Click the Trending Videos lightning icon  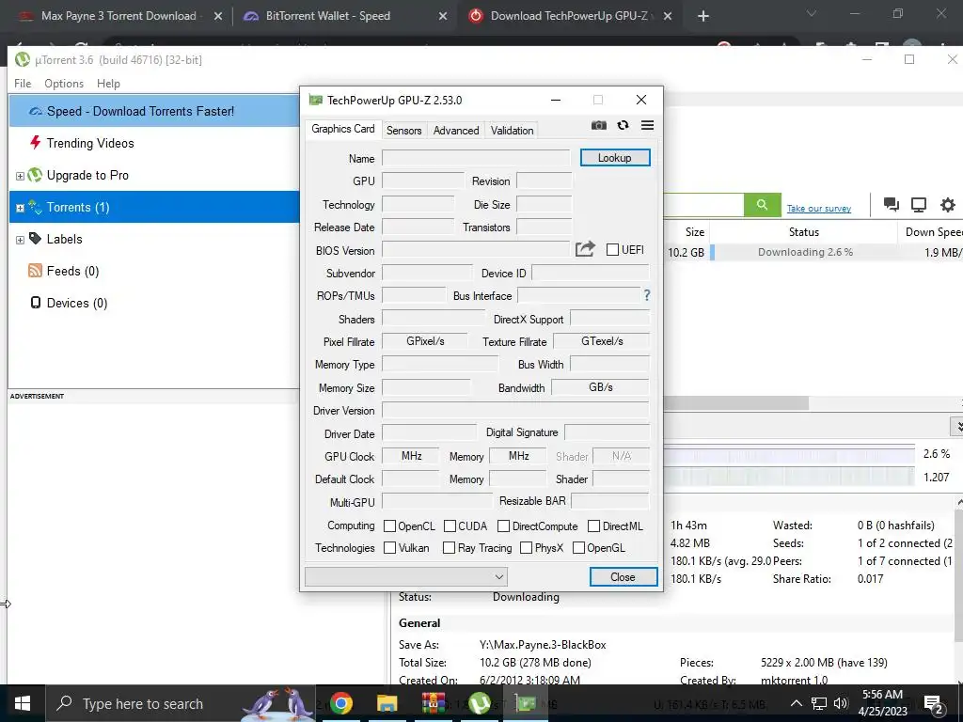pos(35,143)
